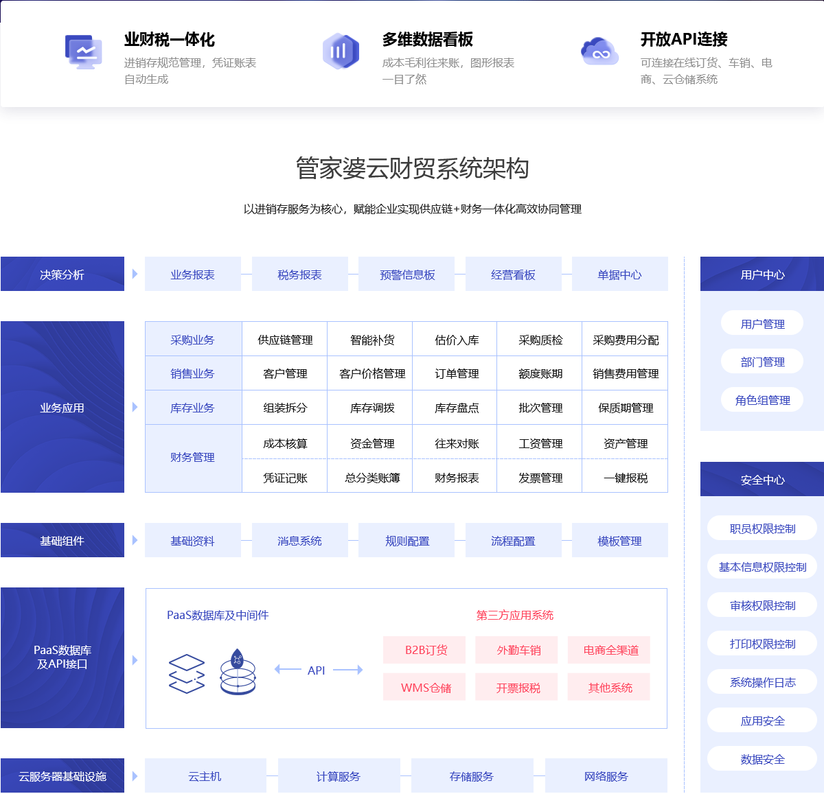
Task: Click the pink B2B订货 tag
Action: point(425,650)
